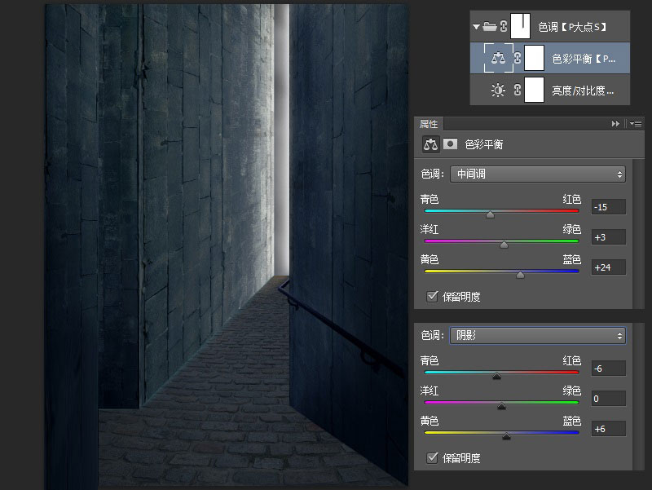The image size is (652, 490).
Task: Click the mask icon in 属性 panel
Action: point(450,144)
